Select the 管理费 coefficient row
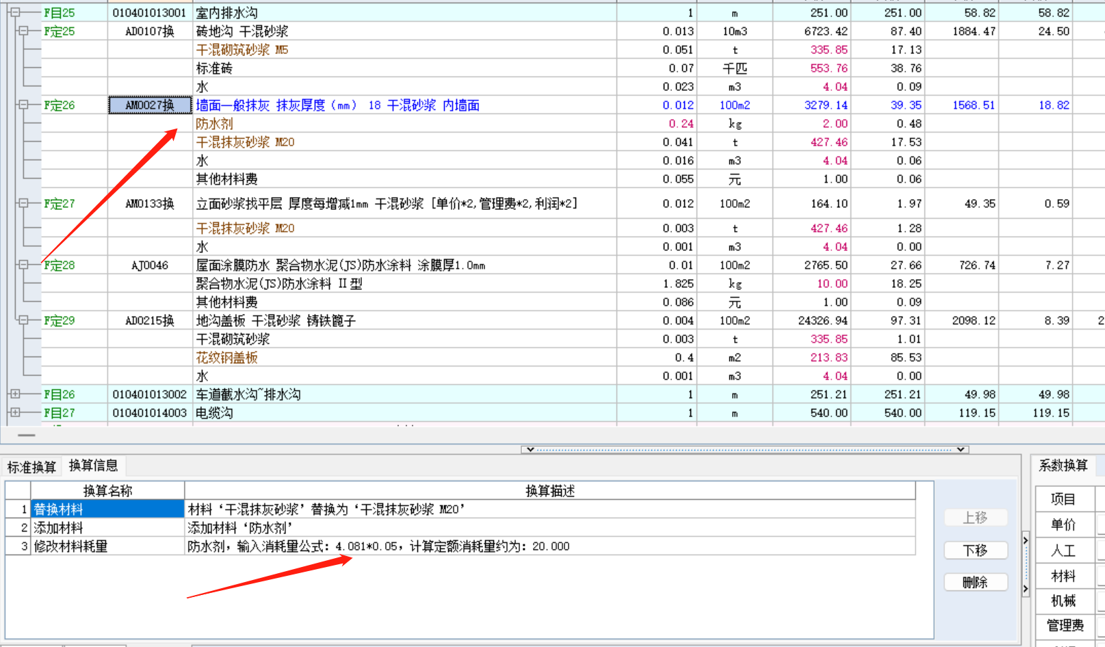Screen dimensions: 1105x647 [1063, 625]
